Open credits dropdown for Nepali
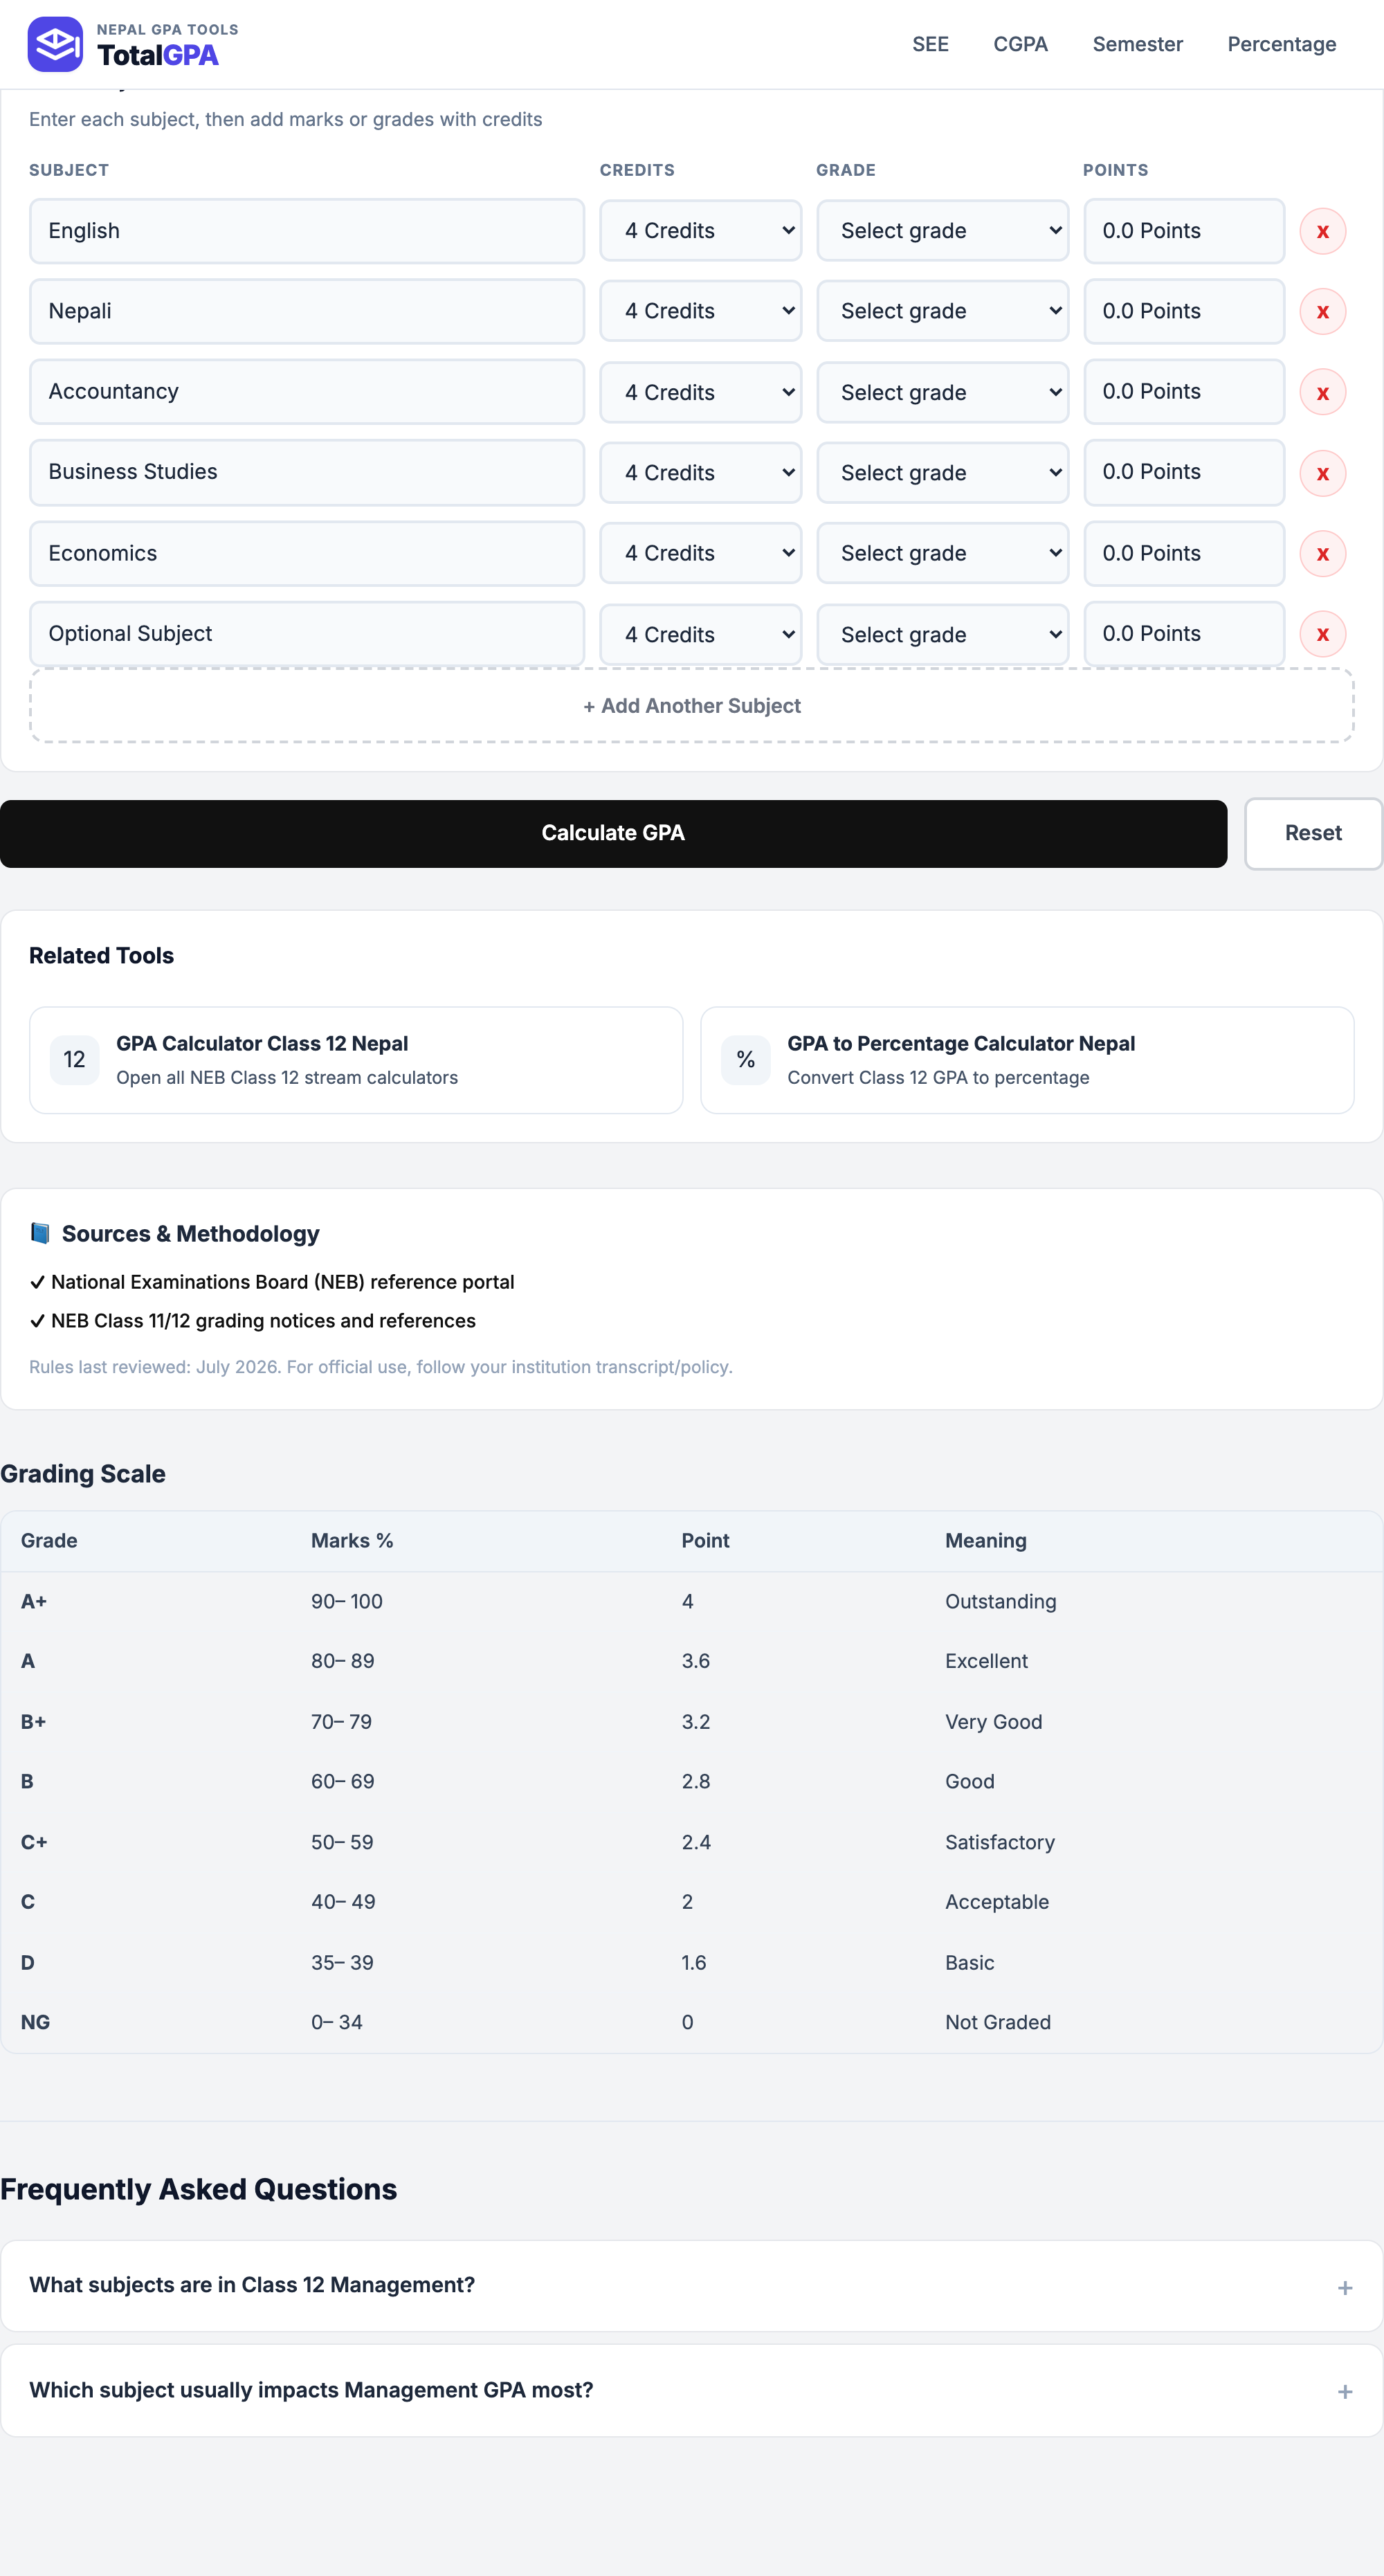1384x2576 pixels. 701,311
